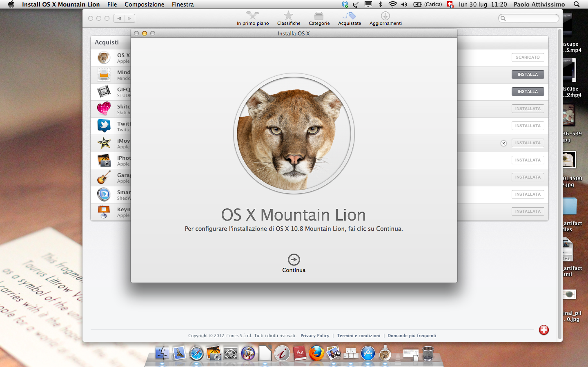
Task: Click the Mind app icon in purchases list
Action: [104, 75]
